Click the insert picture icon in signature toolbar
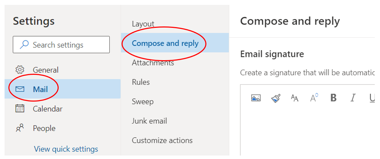380x159 pixels. (256, 98)
